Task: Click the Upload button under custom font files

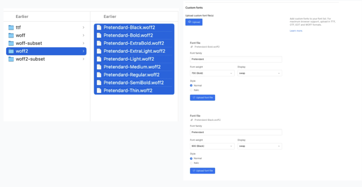Action: [x=194, y=22]
